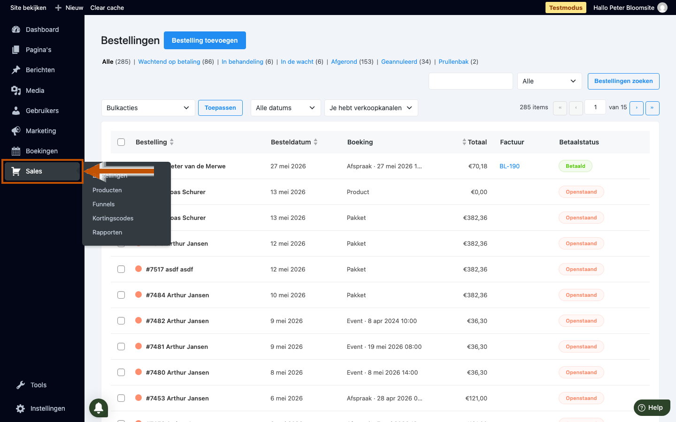Select order #7453 Arthur Jansen checkbox
Image resolution: width=676 pixels, height=422 pixels.
pyautogui.click(x=121, y=398)
